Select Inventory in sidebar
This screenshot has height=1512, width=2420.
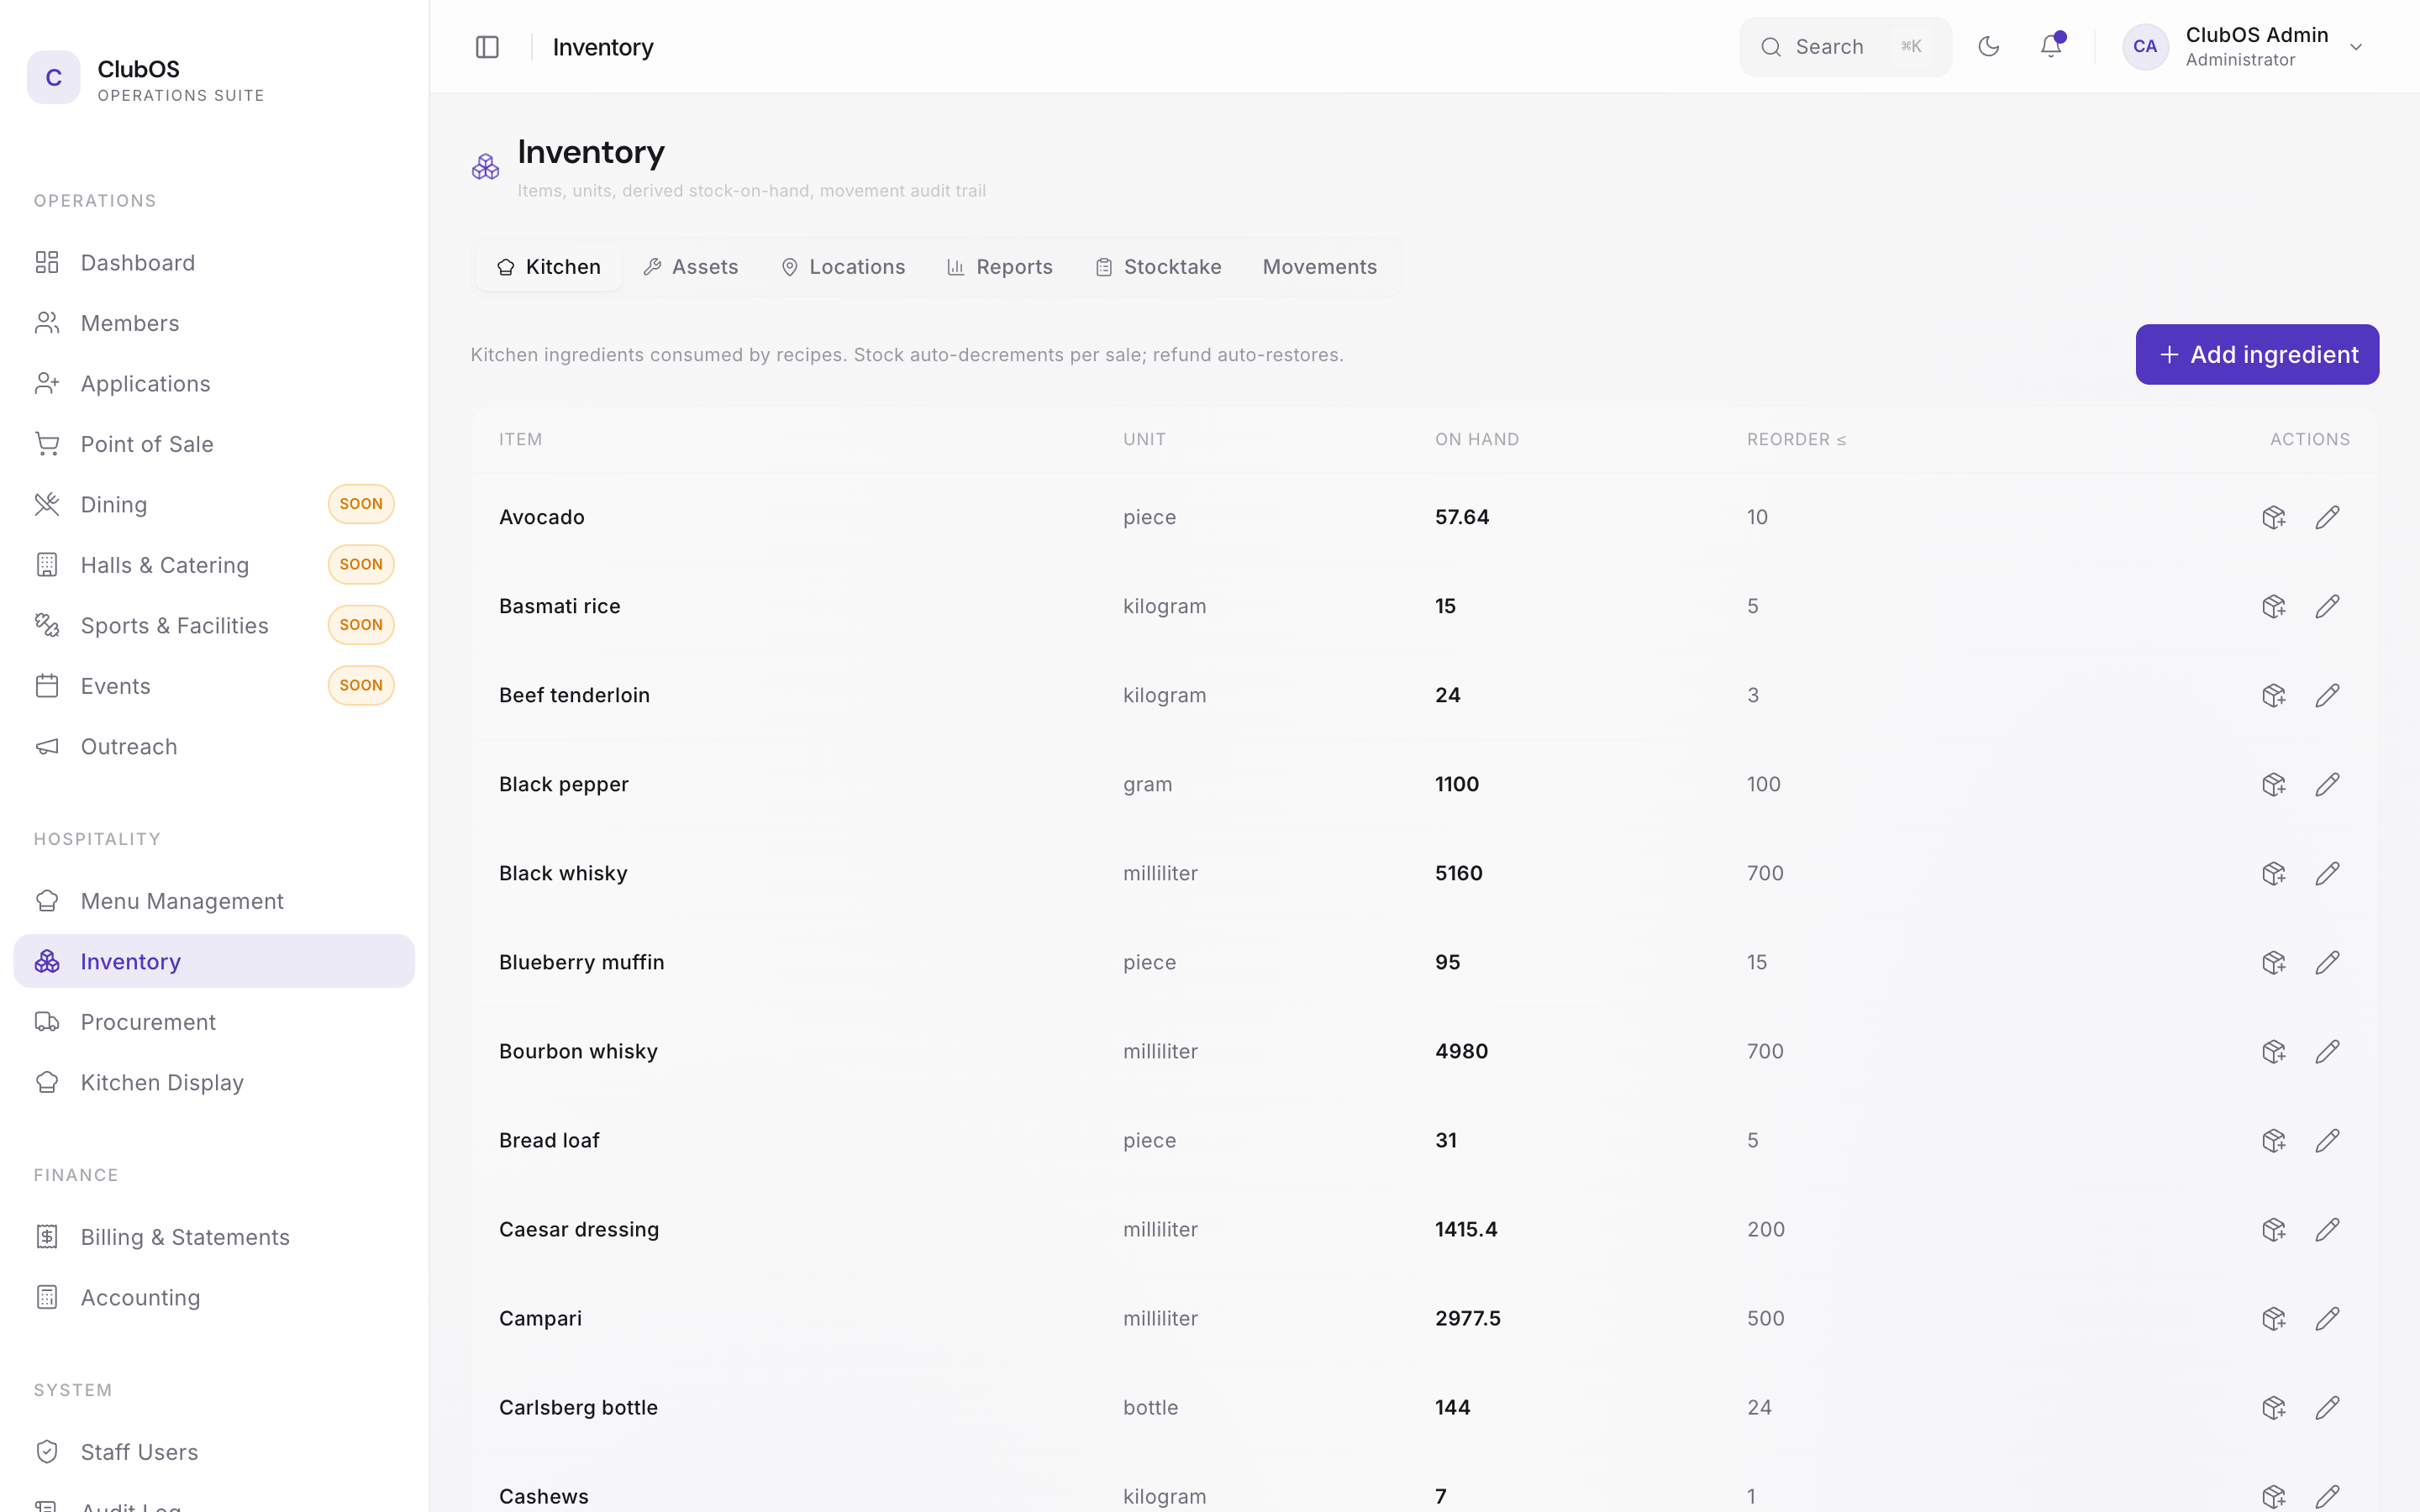pyautogui.click(x=214, y=961)
